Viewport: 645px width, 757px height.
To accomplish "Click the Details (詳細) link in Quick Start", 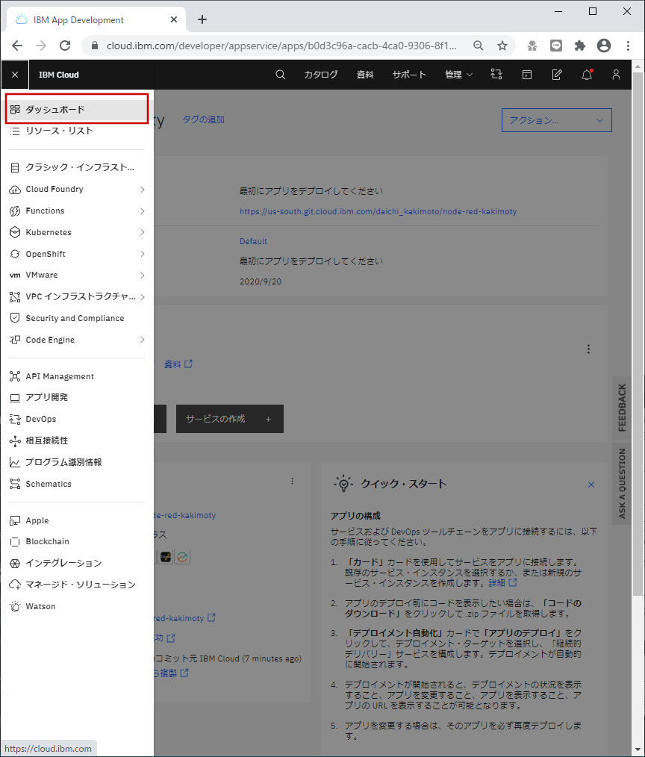I will click(x=502, y=583).
